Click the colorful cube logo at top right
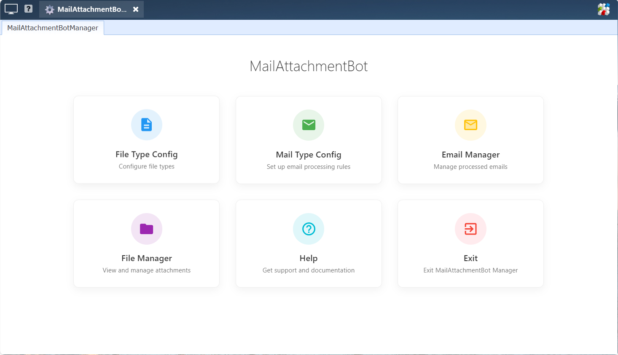 point(604,9)
